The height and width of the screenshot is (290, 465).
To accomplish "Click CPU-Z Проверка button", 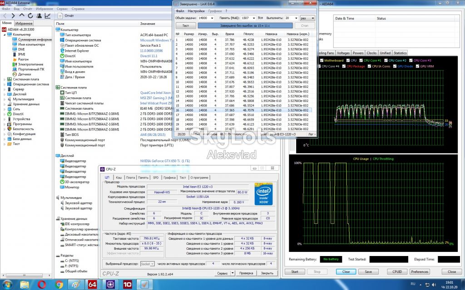I will [246, 273].
